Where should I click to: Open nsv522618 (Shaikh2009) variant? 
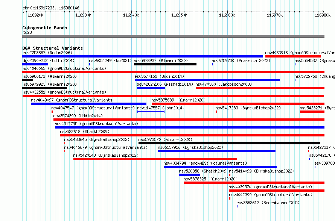(x=85, y=132)
